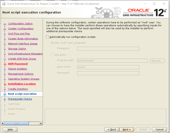This screenshot has height=133, width=170.
Task: Click the sudo Password input field
Action: pyautogui.click(x=108, y=73)
